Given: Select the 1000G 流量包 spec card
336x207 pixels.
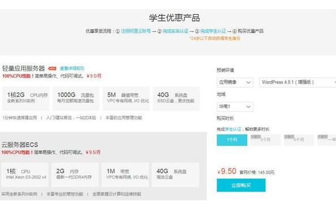Looking at the screenshot, I should coord(76,98).
